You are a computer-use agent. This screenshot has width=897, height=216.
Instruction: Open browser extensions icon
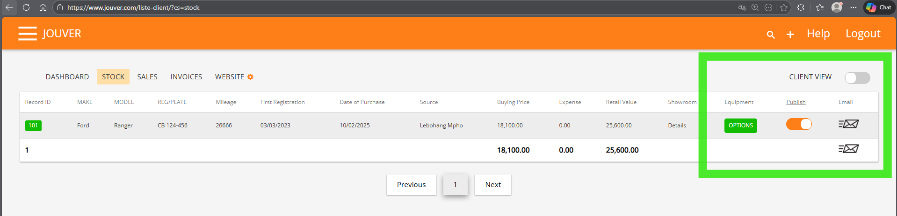click(x=801, y=7)
